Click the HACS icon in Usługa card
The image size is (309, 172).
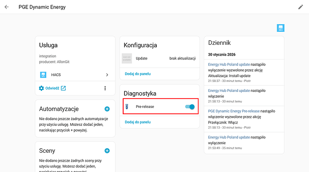pos(43,75)
